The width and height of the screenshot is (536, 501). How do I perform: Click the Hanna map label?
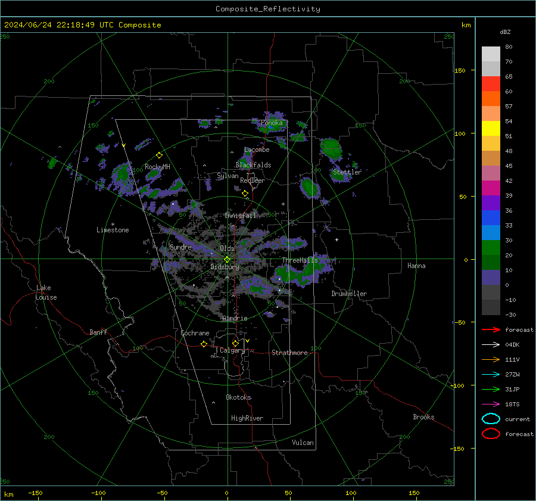[x=416, y=266]
